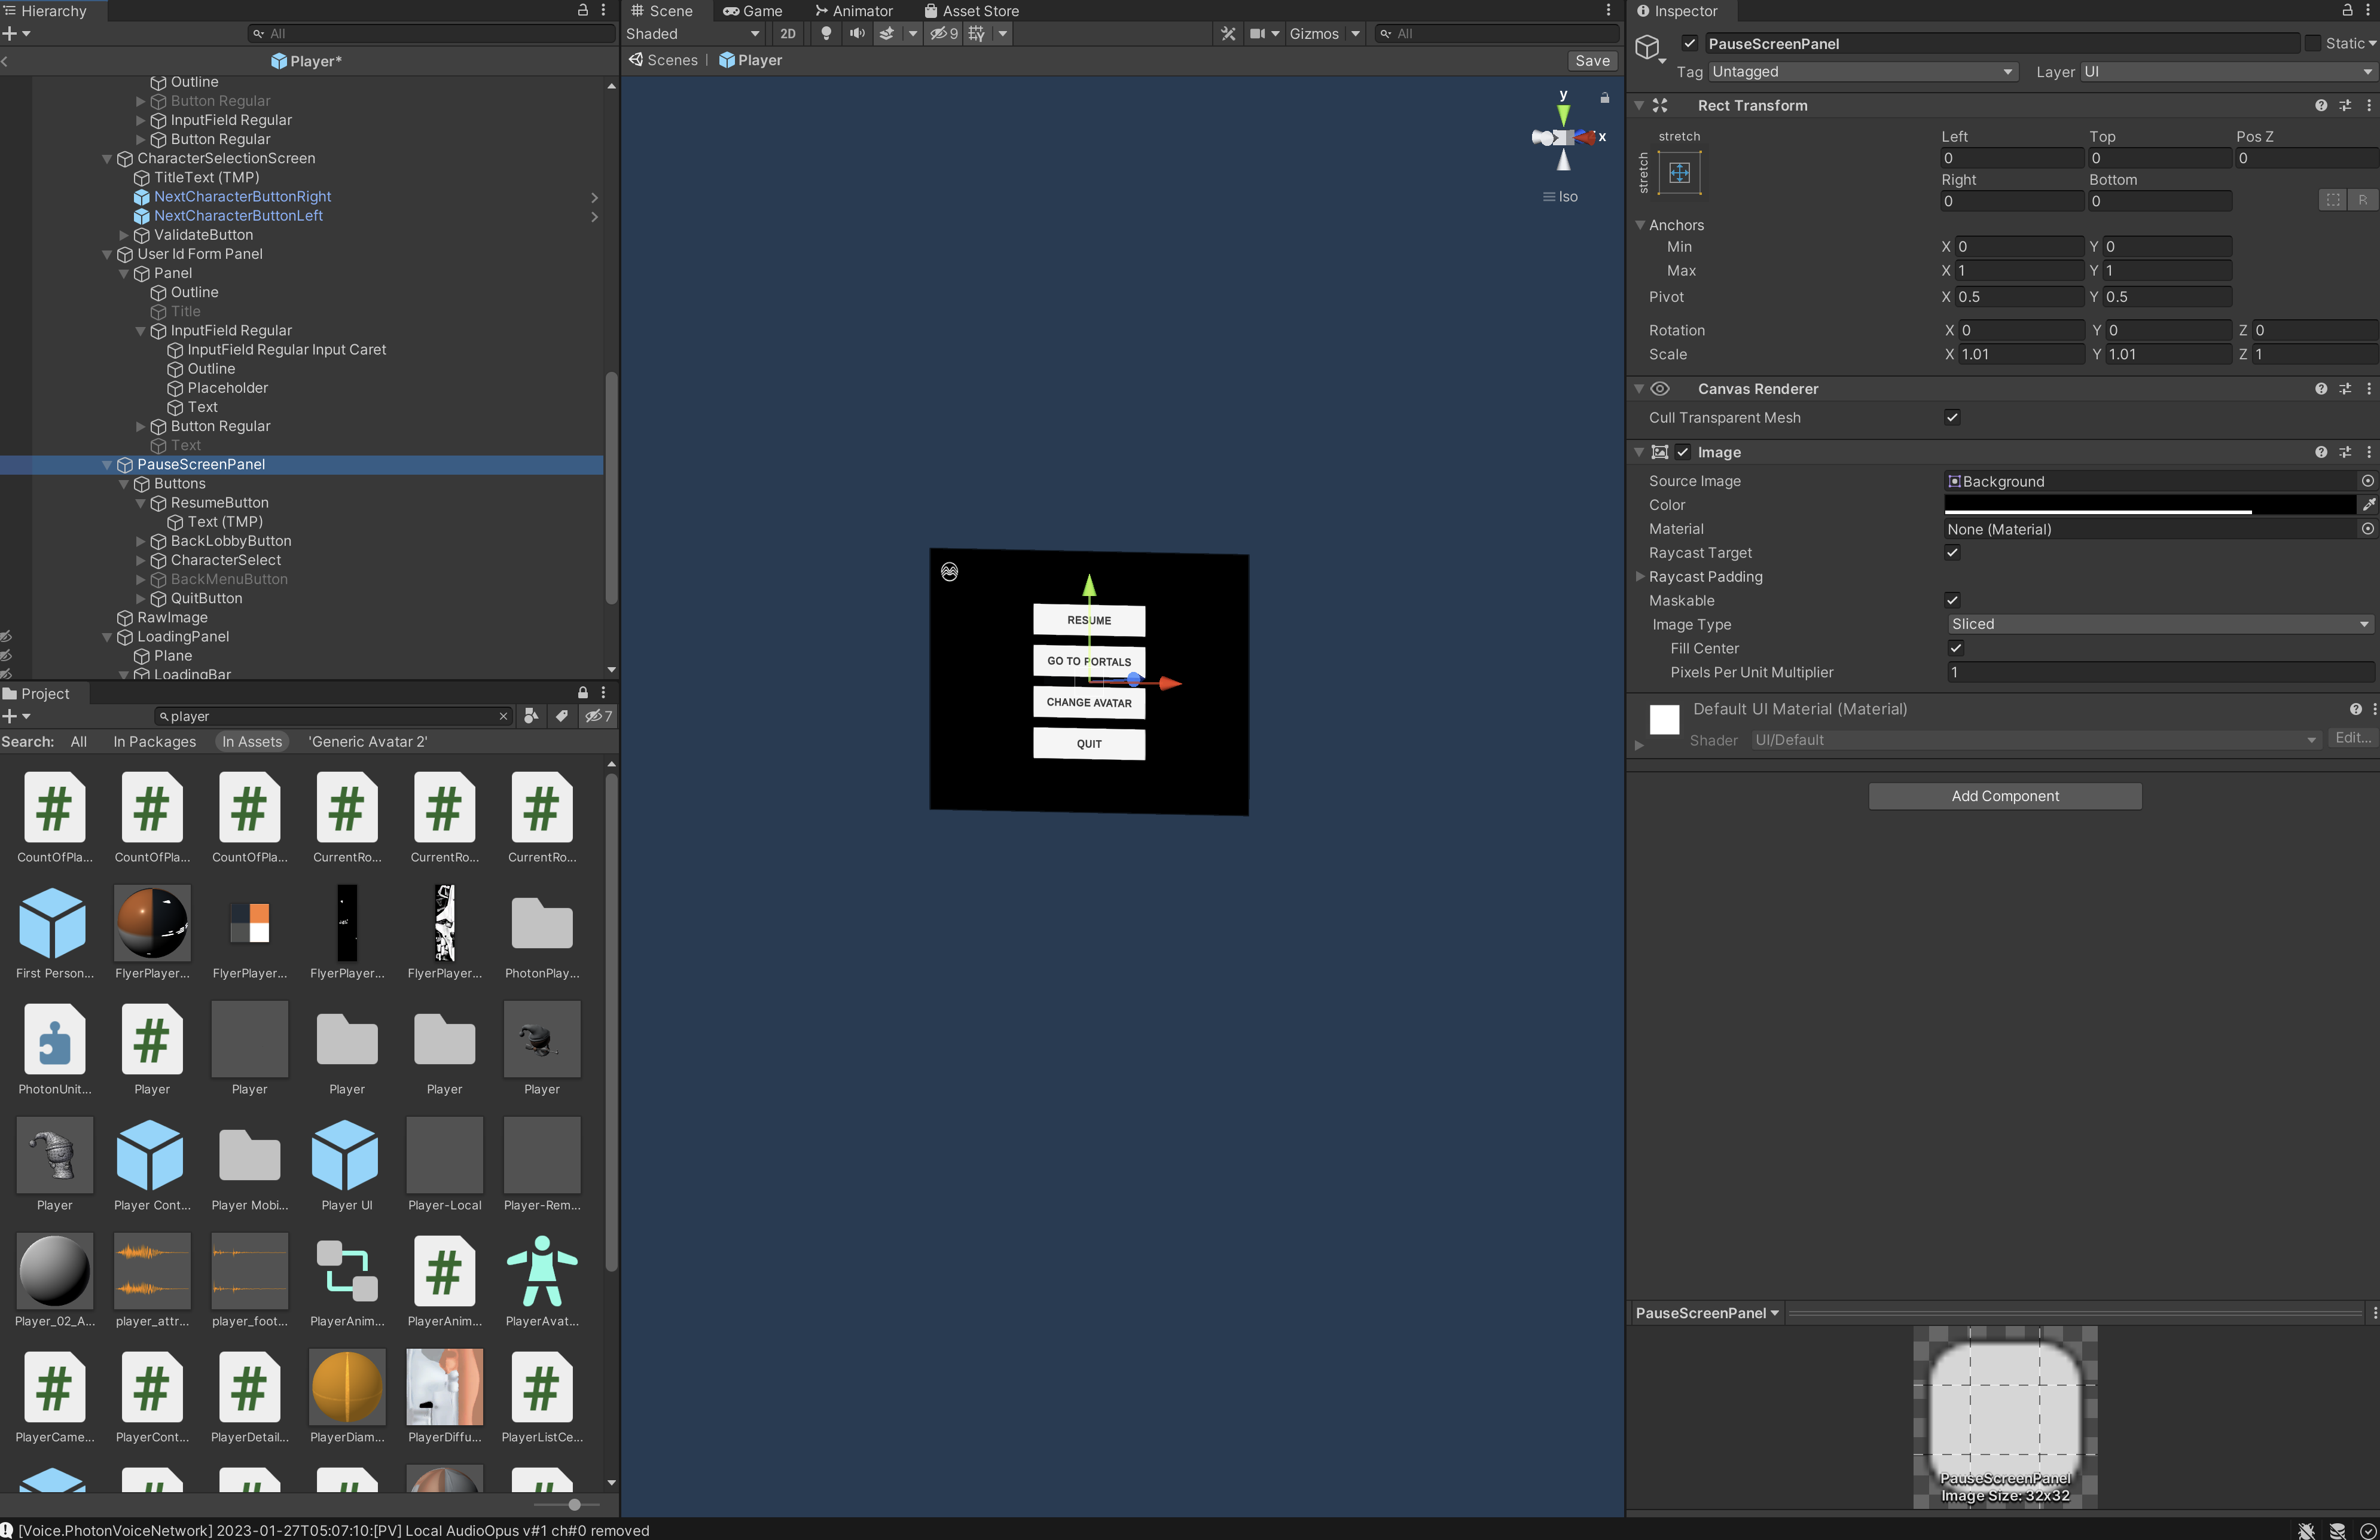This screenshot has width=2380, height=1540.
Task: Disable the Raycast Target checkbox
Action: (x=1952, y=552)
